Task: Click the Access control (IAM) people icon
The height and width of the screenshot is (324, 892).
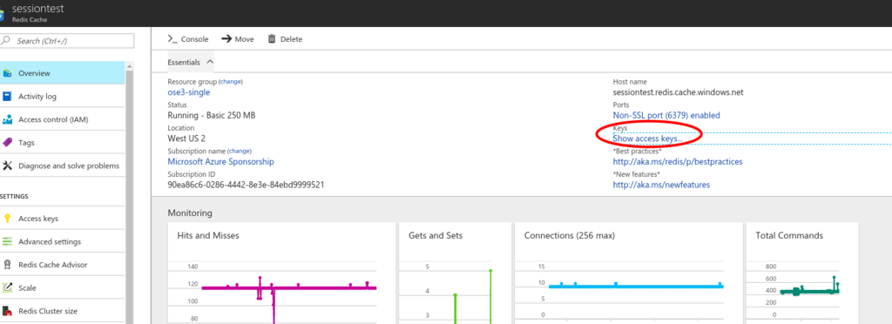Action: 7,120
